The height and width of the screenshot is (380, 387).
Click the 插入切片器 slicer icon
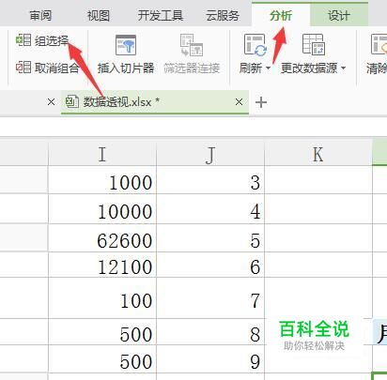(x=126, y=45)
